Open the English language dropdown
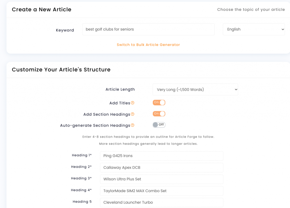This screenshot has height=208, width=290. tap(254, 29)
